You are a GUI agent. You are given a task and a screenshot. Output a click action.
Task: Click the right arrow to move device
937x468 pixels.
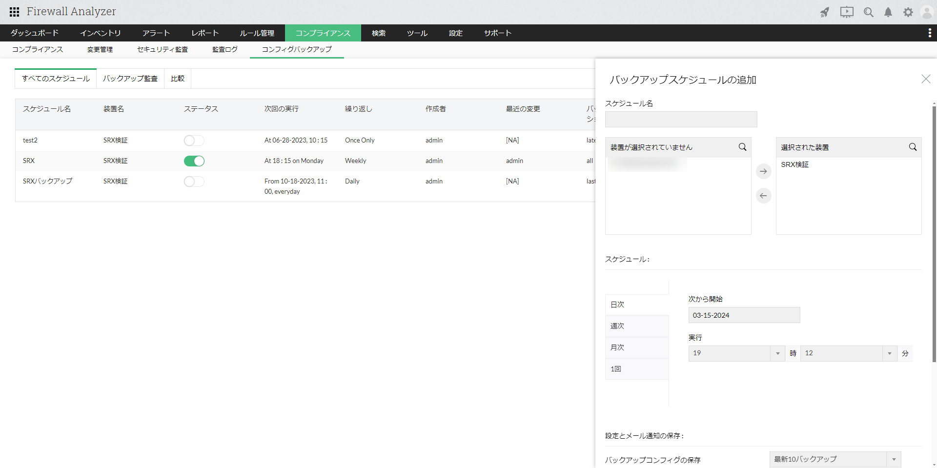pos(763,171)
